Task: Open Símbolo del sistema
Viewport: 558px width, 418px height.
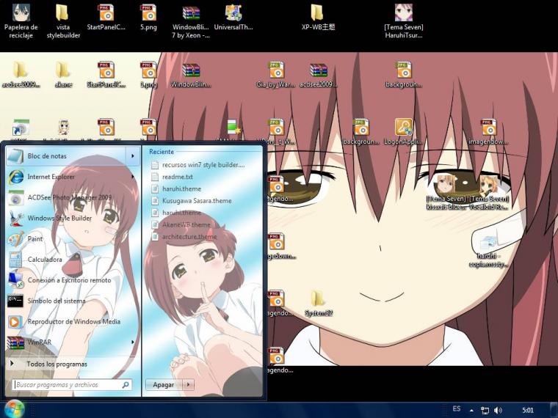Action: [x=73, y=301]
